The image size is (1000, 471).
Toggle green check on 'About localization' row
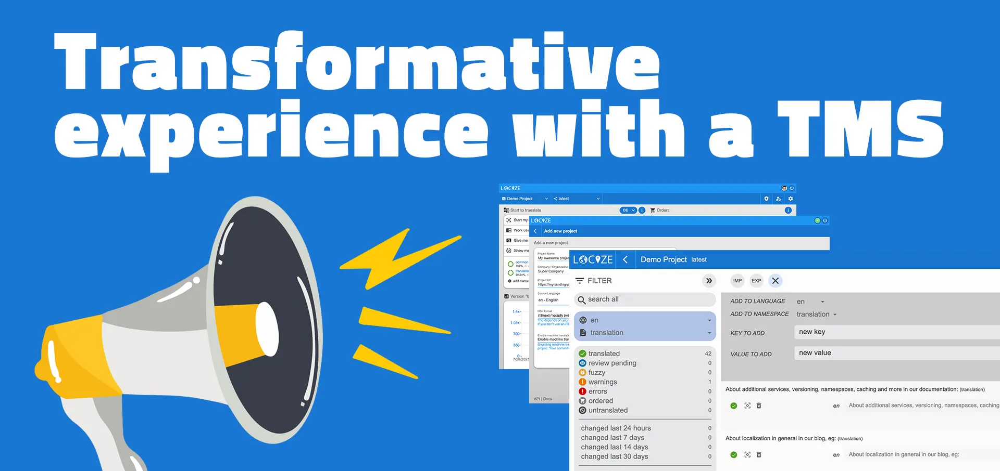[734, 454]
